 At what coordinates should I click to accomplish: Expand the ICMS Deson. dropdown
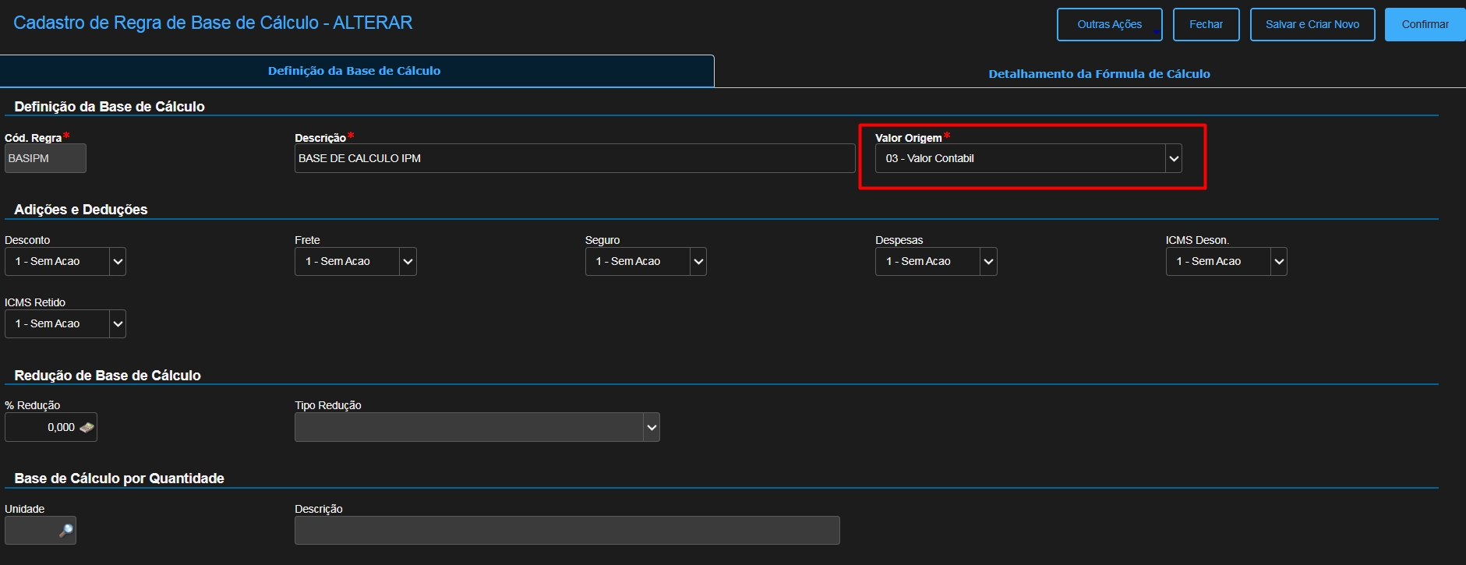1226,261
